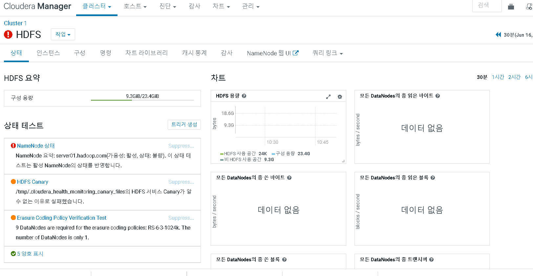Select the 1시간 time range
Image resolution: width=533 pixels, height=276 pixels.
(498, 77)
